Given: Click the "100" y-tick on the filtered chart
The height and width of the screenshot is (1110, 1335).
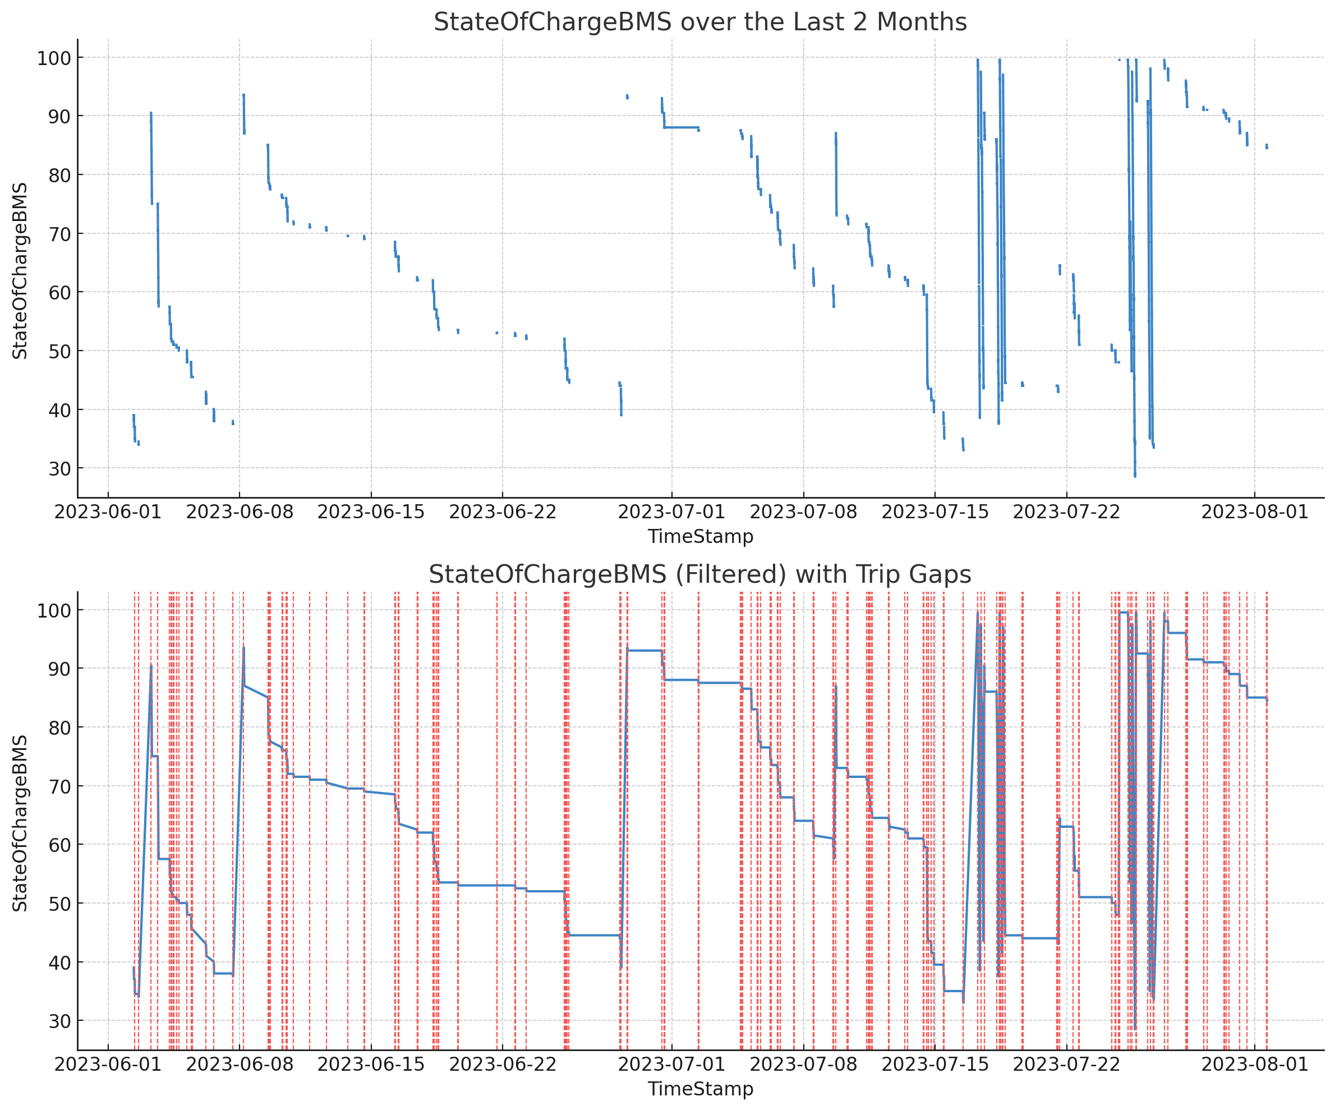Looking at the screenshot, I should coord(54,611).
